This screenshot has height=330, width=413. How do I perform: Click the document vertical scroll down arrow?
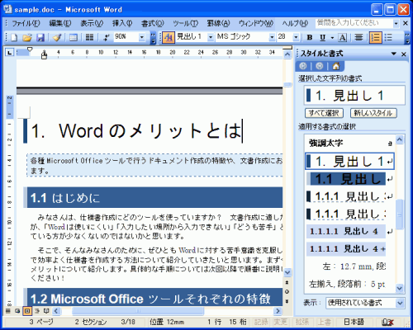(287, 272)
